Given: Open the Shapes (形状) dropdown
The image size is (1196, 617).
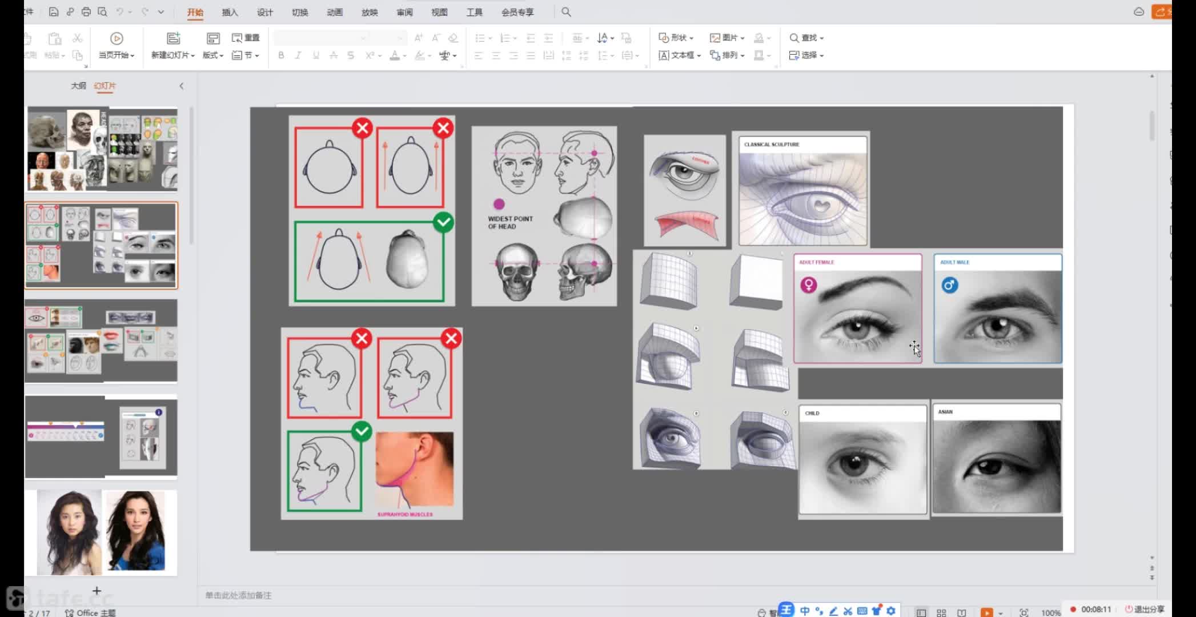Looking at the screenshot, I should tap(676, 38).
